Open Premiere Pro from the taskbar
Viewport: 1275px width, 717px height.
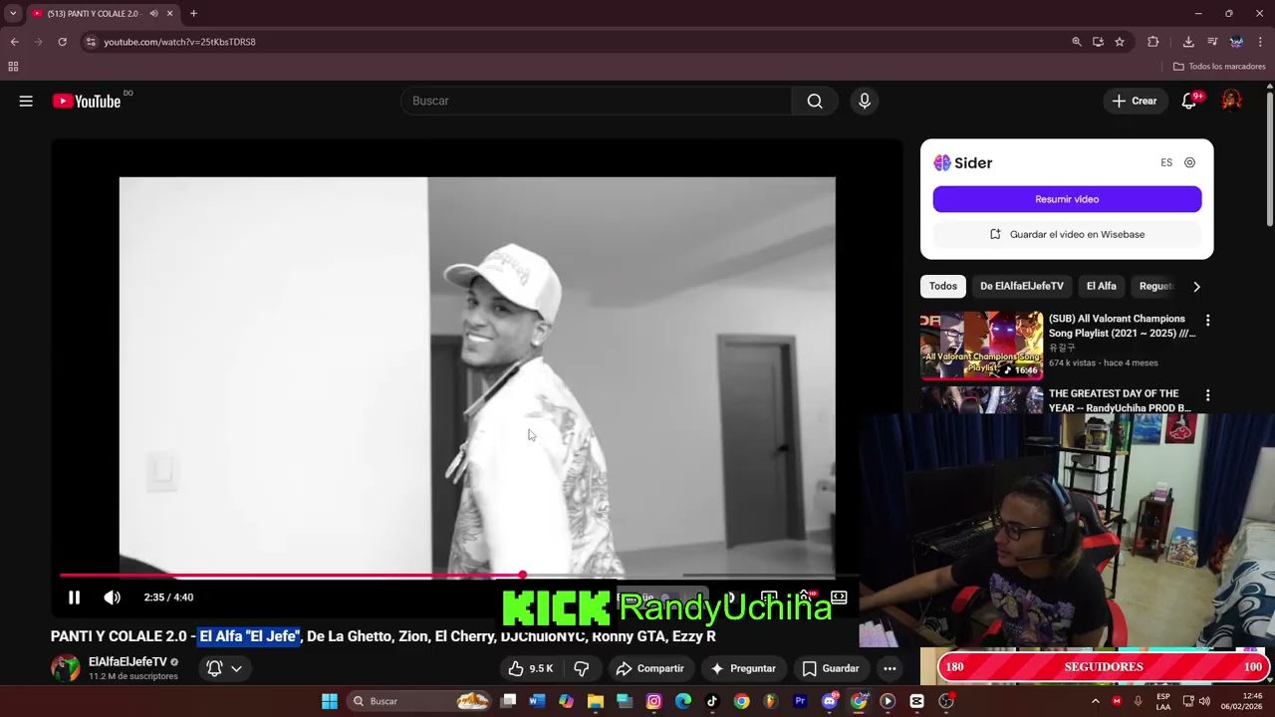pyautogui.click(x=800, y=701)
